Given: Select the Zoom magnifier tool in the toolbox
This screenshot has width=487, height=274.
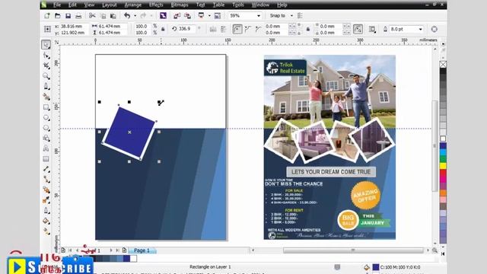Looking at the screenshot, I should pyautogui.click(x=46, y=76).
